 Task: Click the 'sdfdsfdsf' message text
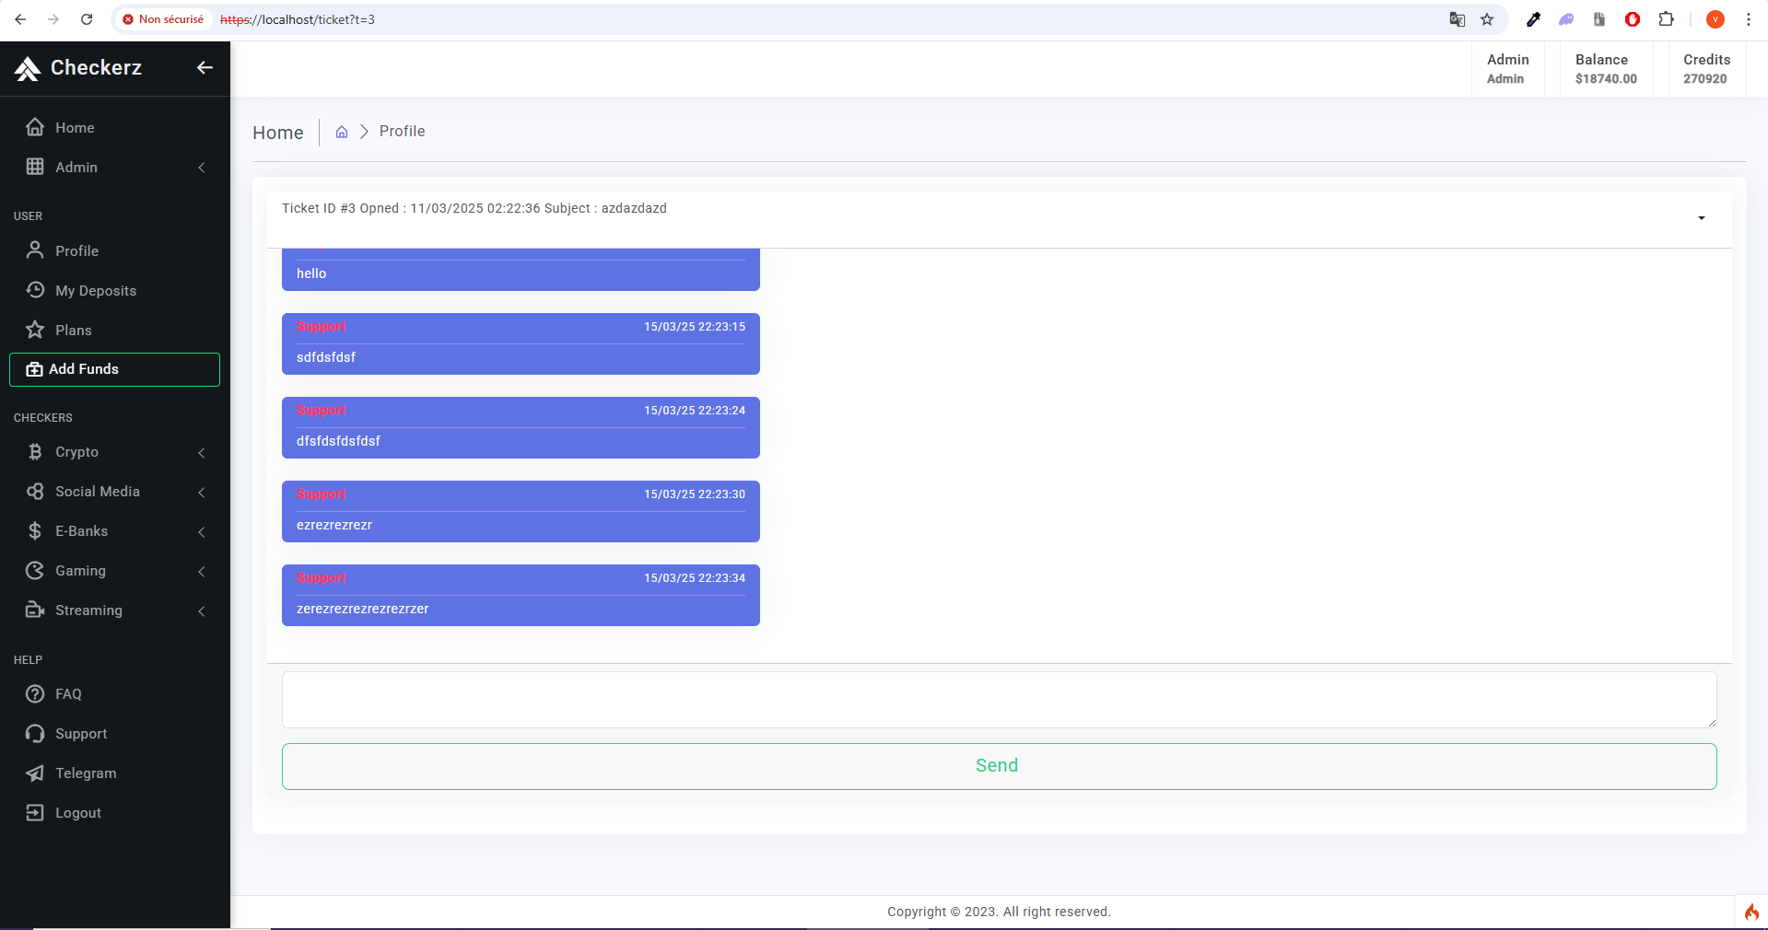[x=326, y=357]
